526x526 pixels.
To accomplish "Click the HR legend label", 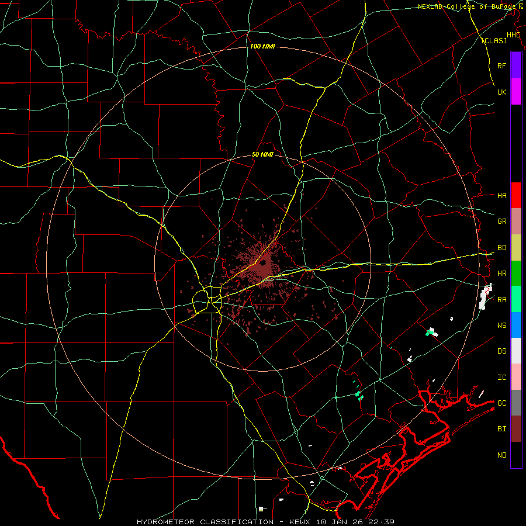I will click(x=501, y=274).
